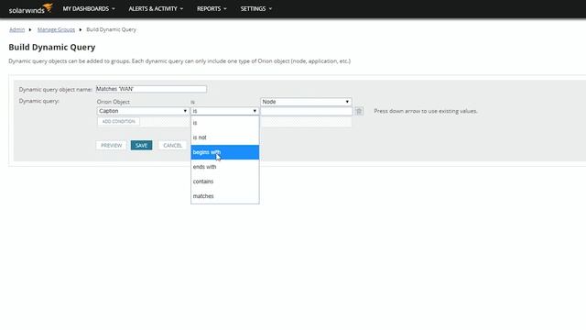Save the dynamic query
The height and width of the screenshot is (330, 586).
(141, 145)
